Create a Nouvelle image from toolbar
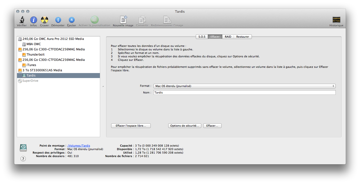The width and height of the screenshot is (360, 184). [123, 20]
